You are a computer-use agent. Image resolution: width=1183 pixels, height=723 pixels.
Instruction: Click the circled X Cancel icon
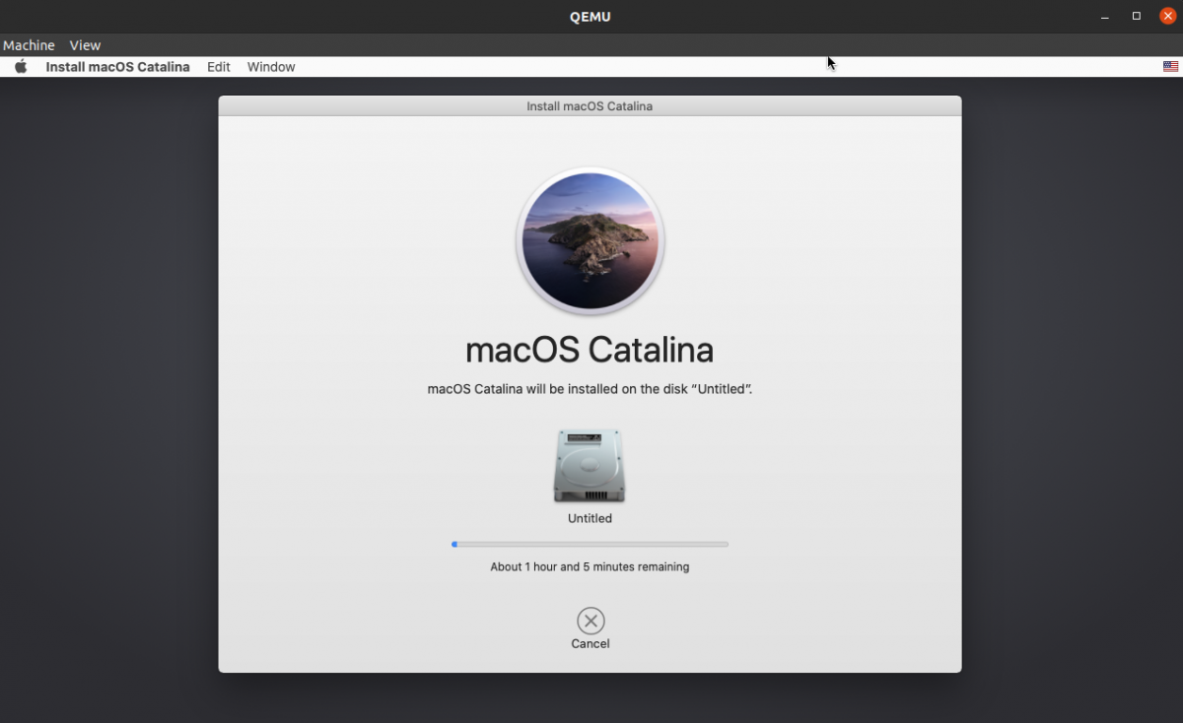click(x=590, y=621)
